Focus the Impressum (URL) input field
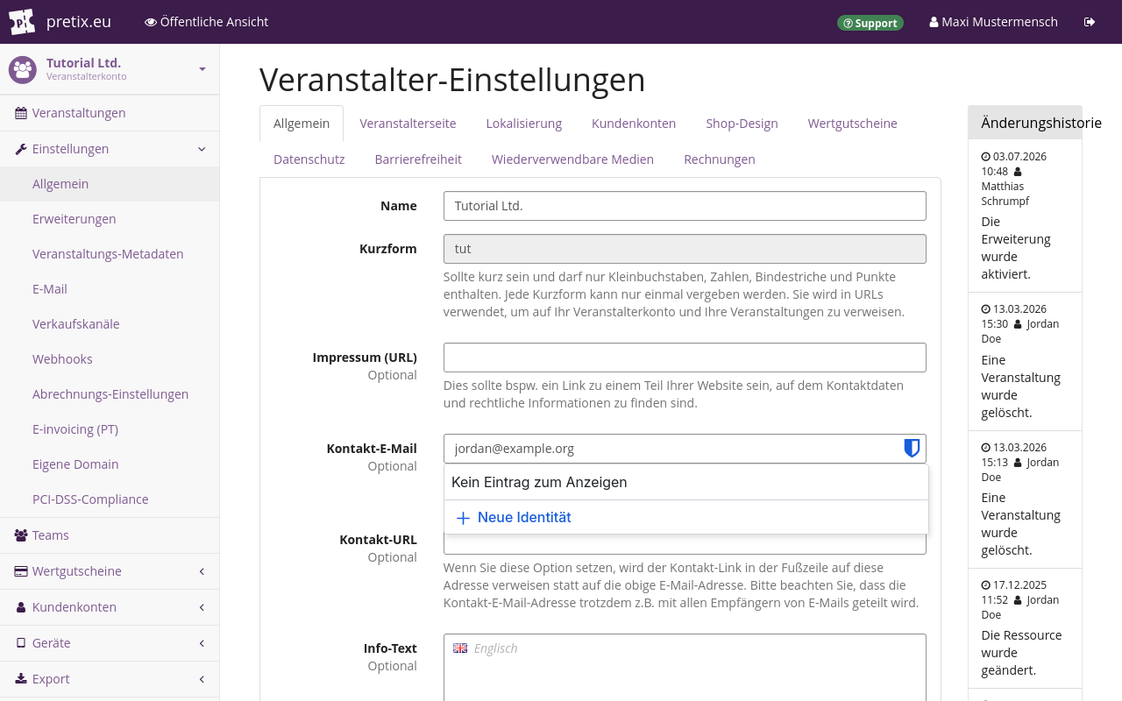The image size is (1122, 701). 685,358
